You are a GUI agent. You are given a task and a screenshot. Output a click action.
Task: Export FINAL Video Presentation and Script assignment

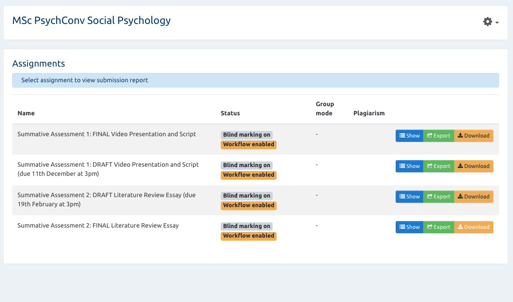pos(438,136)
